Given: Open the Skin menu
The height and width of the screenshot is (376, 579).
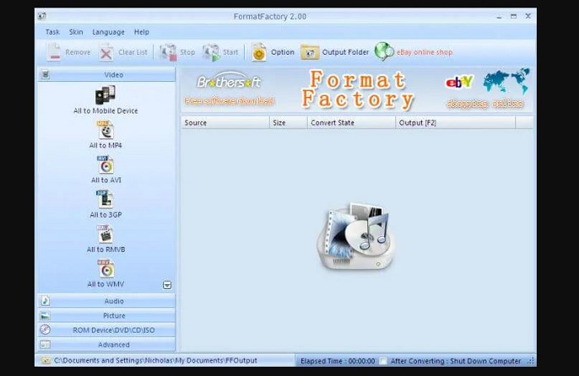Looking at the screenshot, I should pyautogui.click(x=76, y=32).
